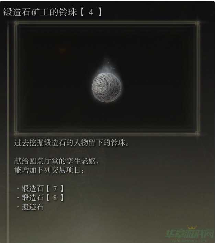
Task: Click the dark item preview frame area
Action: click(x=107, y=78)
